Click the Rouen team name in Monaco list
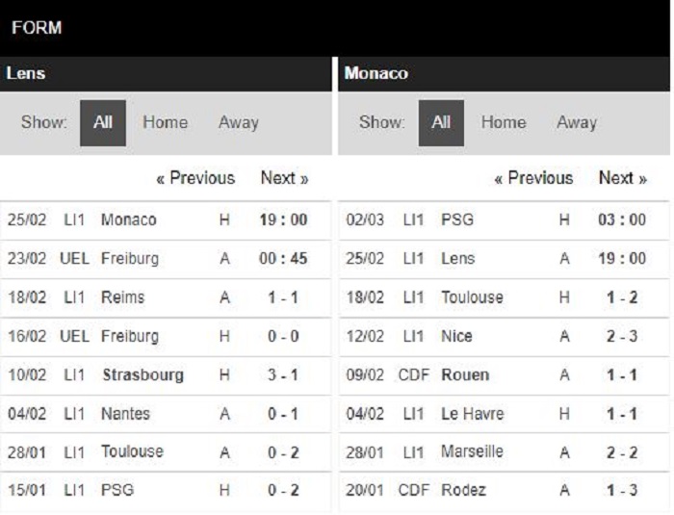Image resolution: width=674 pixels, height=515 pixels. 465,375
